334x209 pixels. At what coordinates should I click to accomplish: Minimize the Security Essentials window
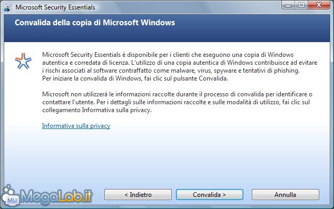point(288,5)
